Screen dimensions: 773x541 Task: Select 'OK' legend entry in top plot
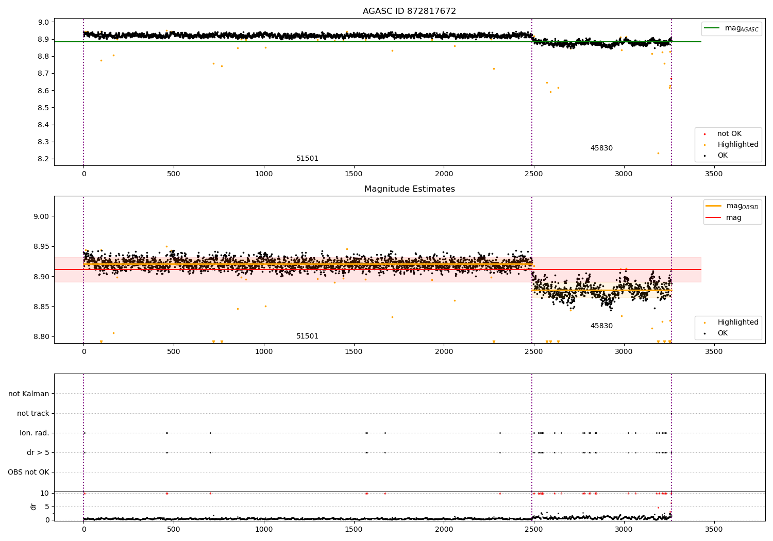click(722, 155)
